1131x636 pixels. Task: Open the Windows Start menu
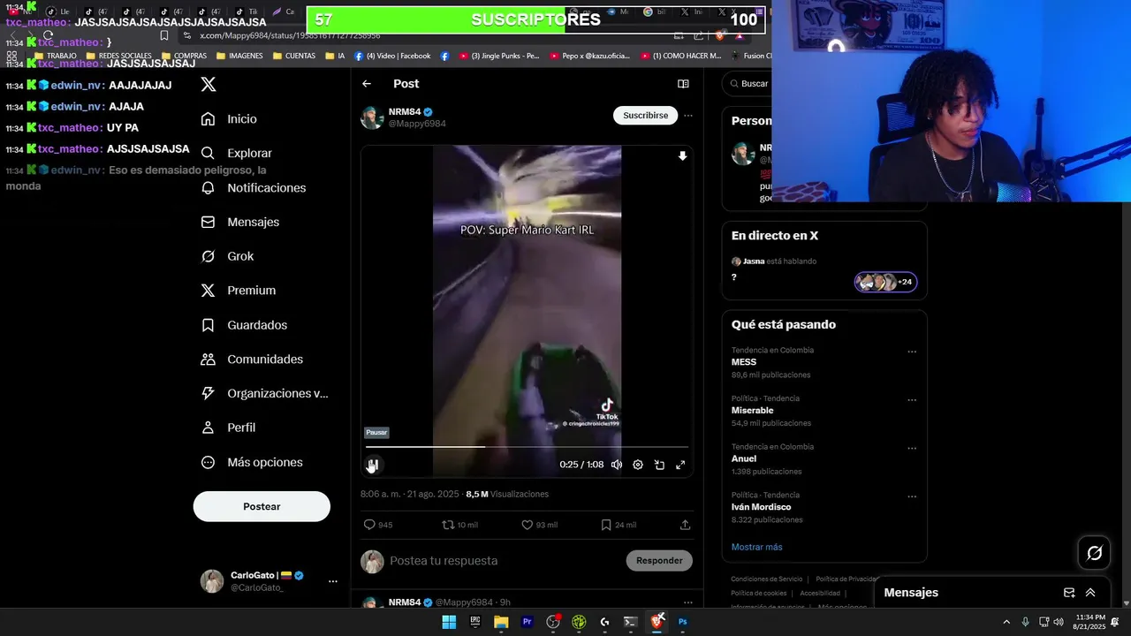click(x=449, y=622)
